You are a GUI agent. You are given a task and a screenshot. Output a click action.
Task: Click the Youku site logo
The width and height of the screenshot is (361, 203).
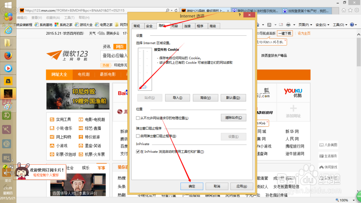pyautogui.click(x=293, y=92)
